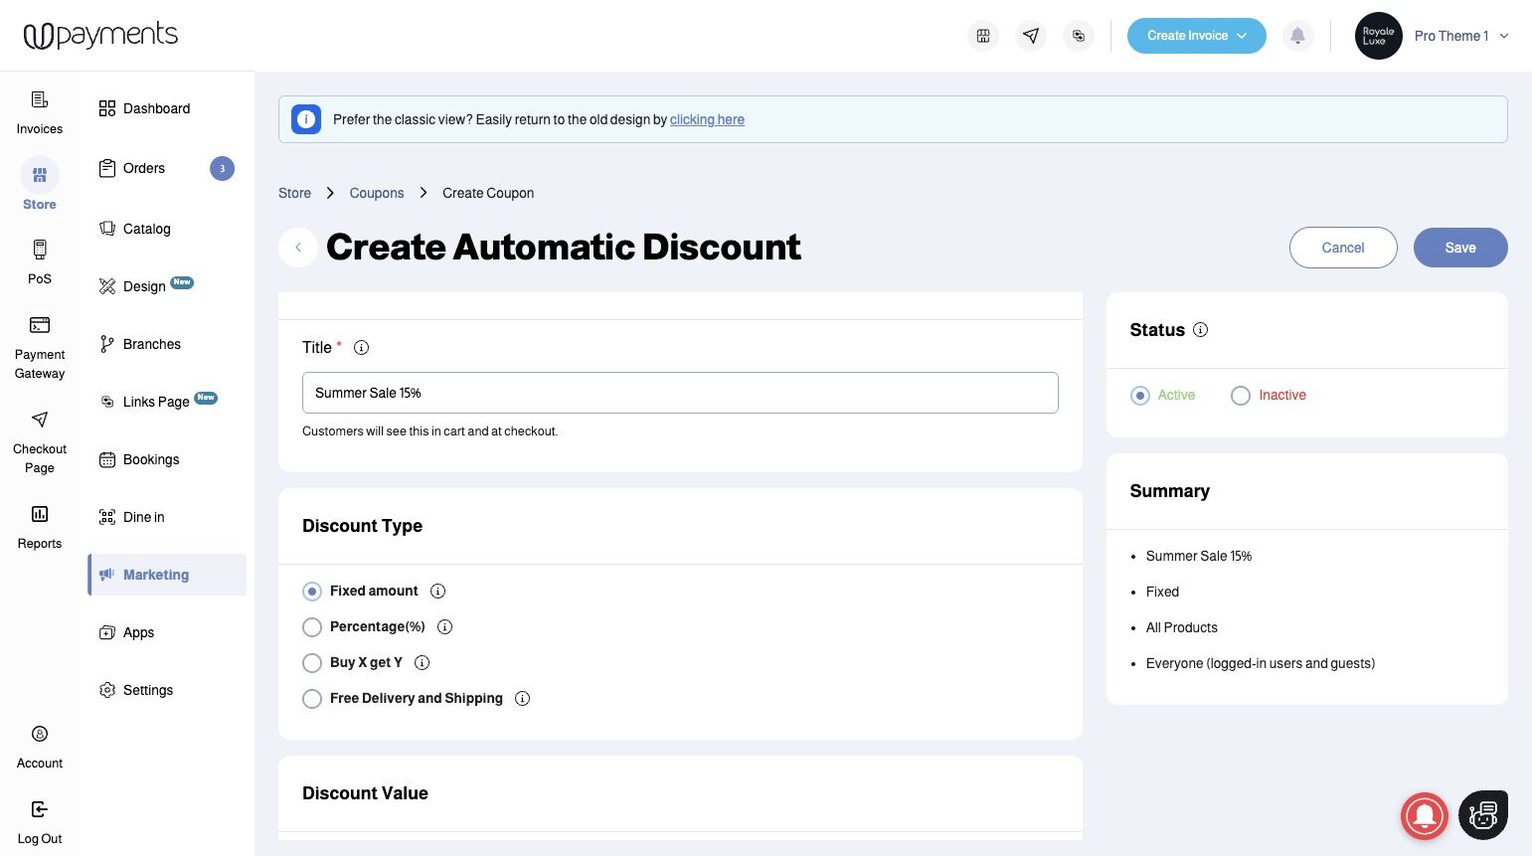Open the PoS terminal icon
The height and width of the screenshot is (856, 1532).
click(40, 250)
